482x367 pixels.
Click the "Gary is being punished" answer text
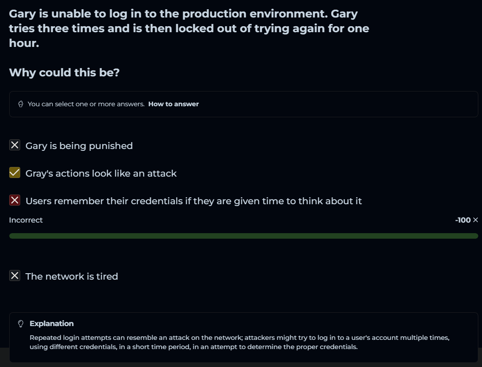(x=79, y=146)
